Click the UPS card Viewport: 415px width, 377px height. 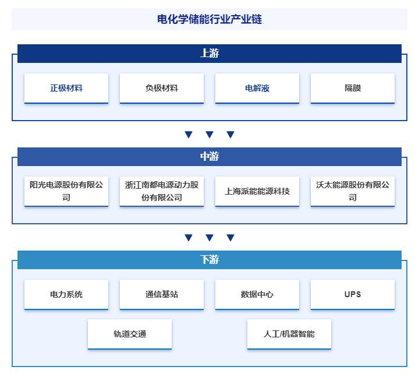353,294
